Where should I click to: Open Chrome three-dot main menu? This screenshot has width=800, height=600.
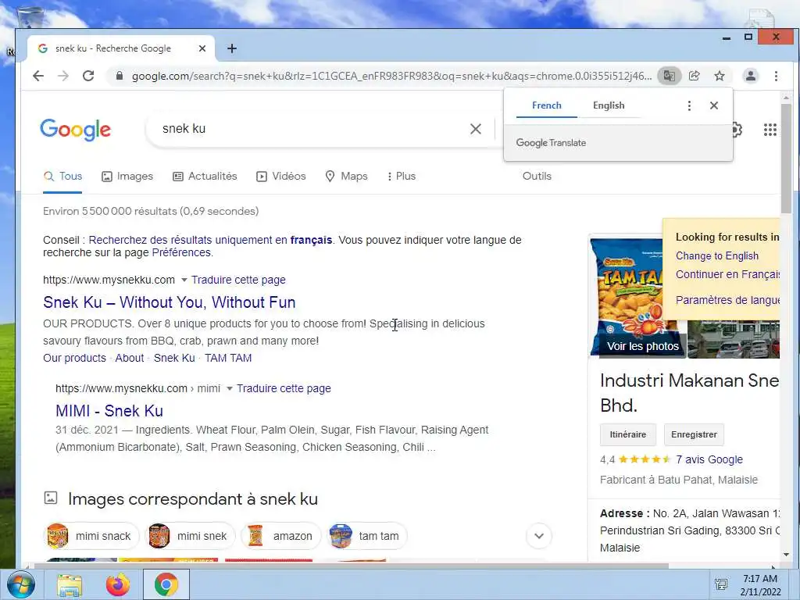(x=776, y=76)
